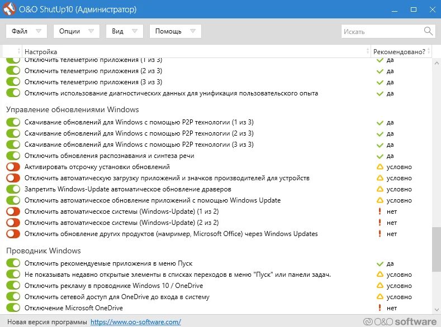
Task: Click the vertical scrollbar thumb
Action: [437, 249]
